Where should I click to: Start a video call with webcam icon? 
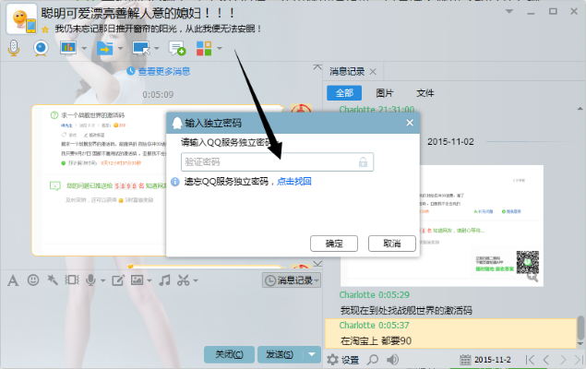pos(41,48)
